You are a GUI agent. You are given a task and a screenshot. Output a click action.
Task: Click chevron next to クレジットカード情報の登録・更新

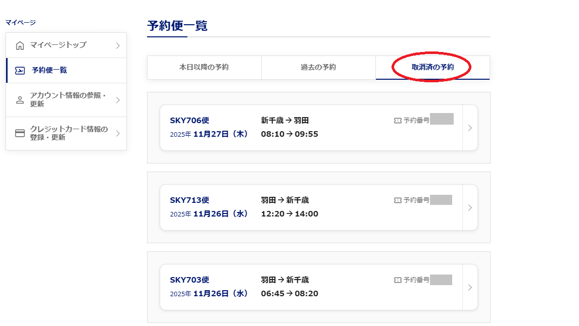(x=118, y=134)
